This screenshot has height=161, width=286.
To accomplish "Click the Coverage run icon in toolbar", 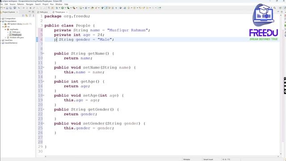I will (68, 8).
